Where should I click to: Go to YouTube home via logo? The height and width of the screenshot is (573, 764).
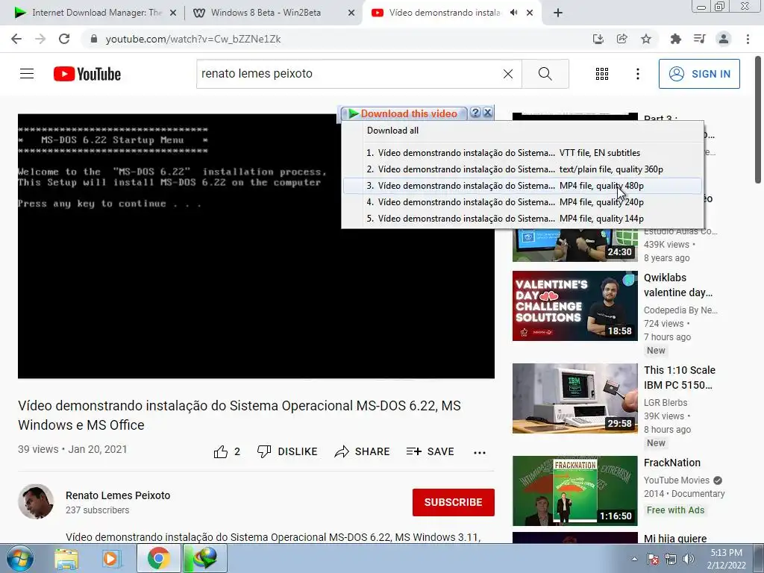point(87,74)
